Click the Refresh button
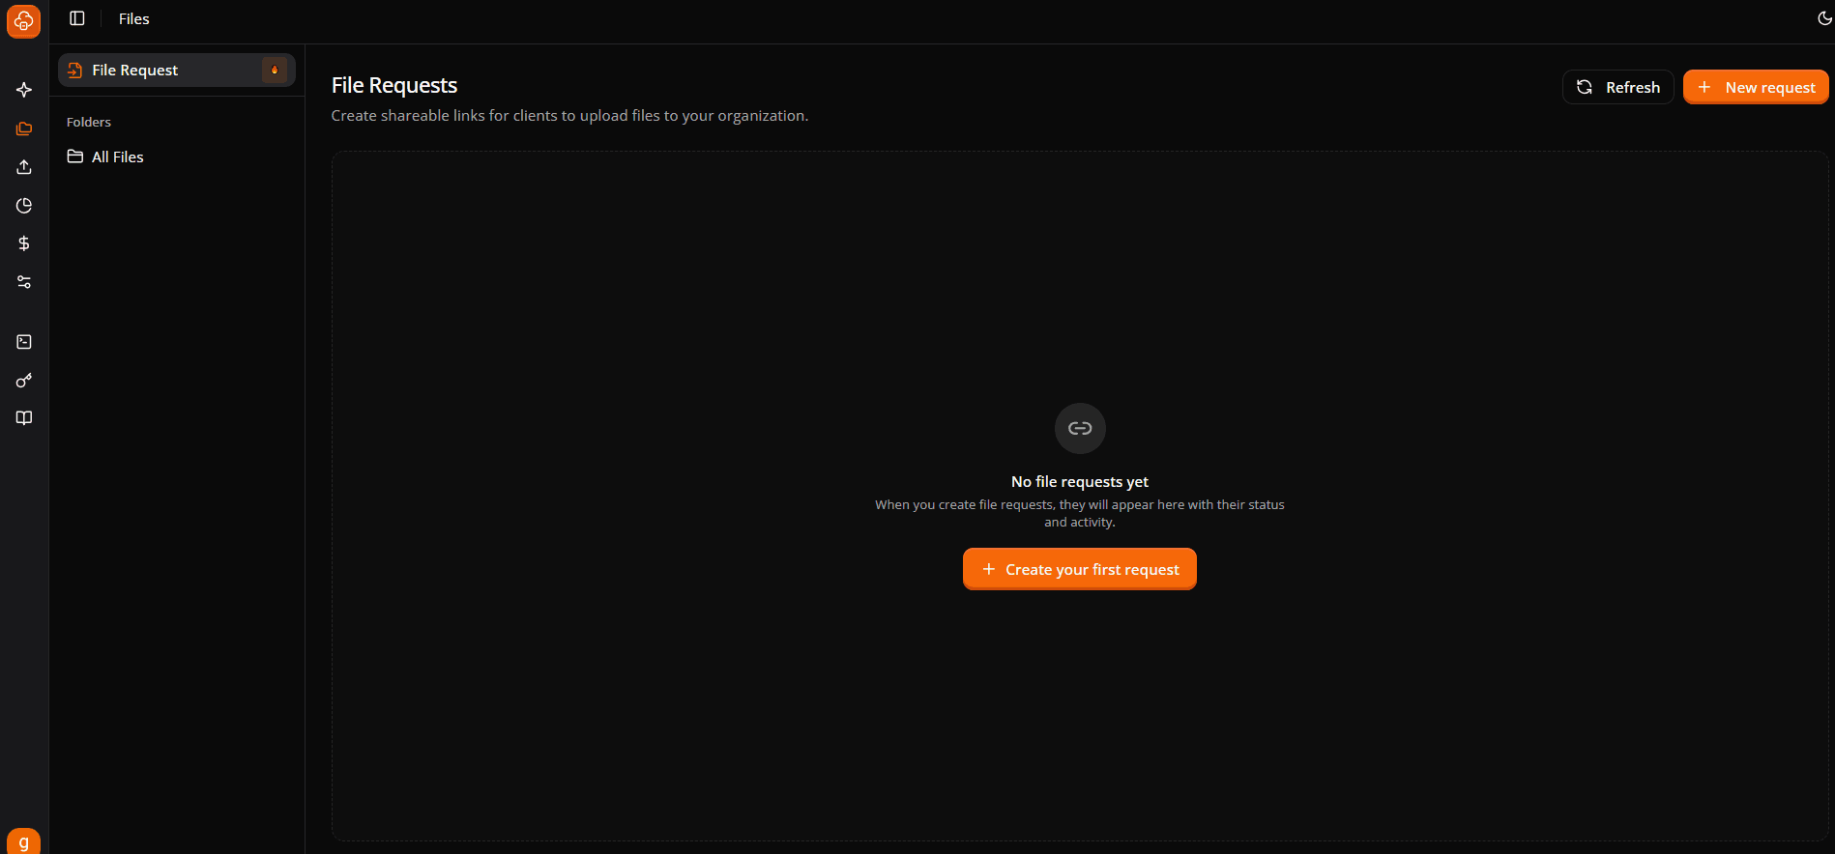 [1617, 87]
